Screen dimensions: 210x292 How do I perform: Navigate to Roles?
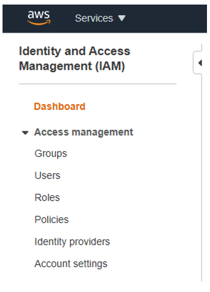[x=47, y=197]
